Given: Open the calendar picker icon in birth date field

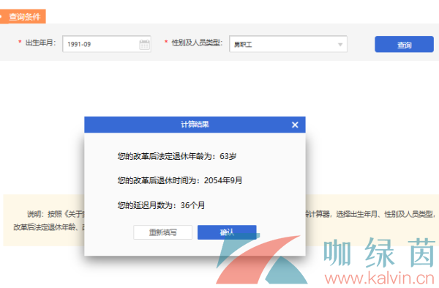Looking at the screenshot, I should (x=144, y=44).
